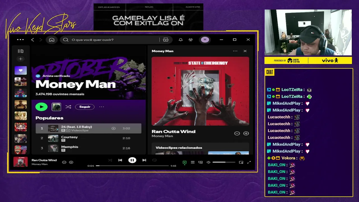Enable shuffle on artist page
The height and width of the screenshot is (202, 359).
click(68, 107)
